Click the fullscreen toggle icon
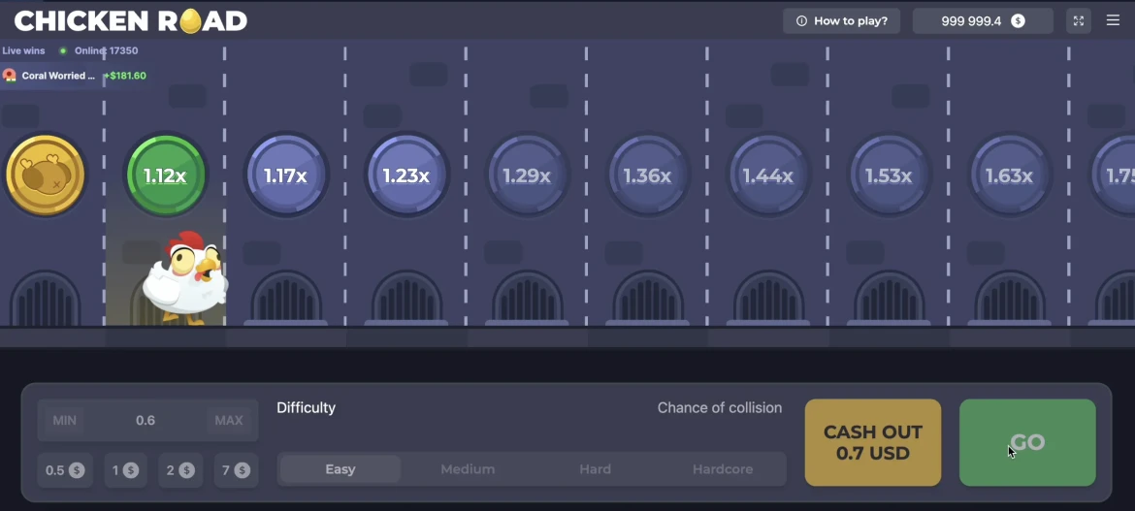 [x=1078, y=21]
